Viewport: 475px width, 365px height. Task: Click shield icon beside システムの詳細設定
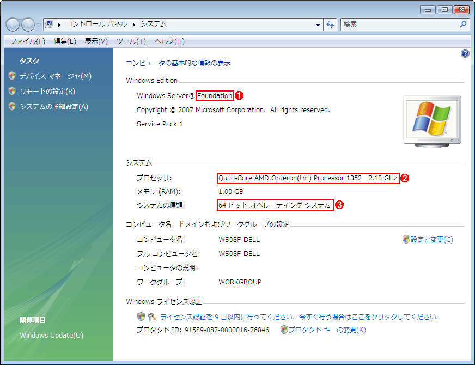click(x=12, y=106)
